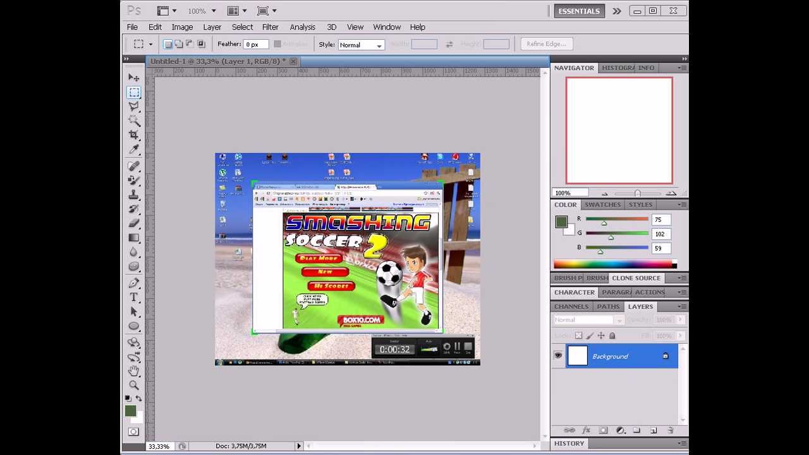
Task: Choose Add to selection mode
Action: tap(179, 44)
